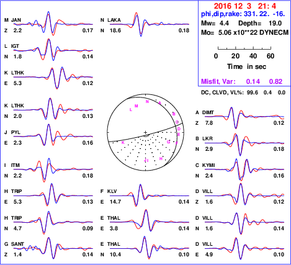Click the LAKA amplitude value 18.6
The width and height of the screenshot is (291, 265).
pos(115,30)
